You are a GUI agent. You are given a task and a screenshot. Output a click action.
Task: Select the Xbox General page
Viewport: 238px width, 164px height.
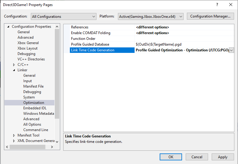point(28,43)
